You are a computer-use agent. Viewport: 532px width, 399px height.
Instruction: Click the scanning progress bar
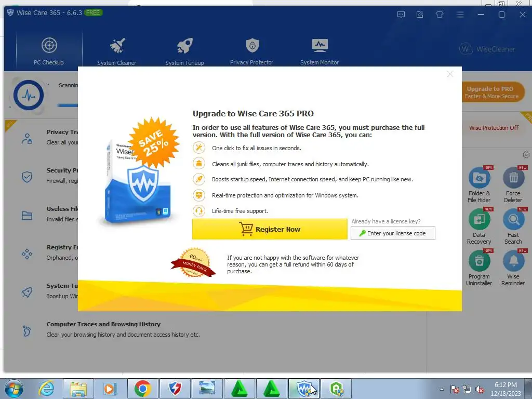click(68, 105)
